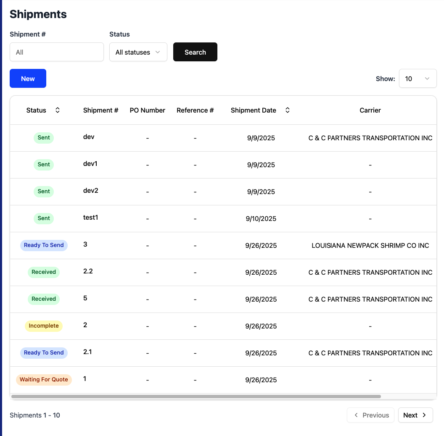444x436 pixels.
Task: Click the Shipments page heading
Action: (38, 14)
